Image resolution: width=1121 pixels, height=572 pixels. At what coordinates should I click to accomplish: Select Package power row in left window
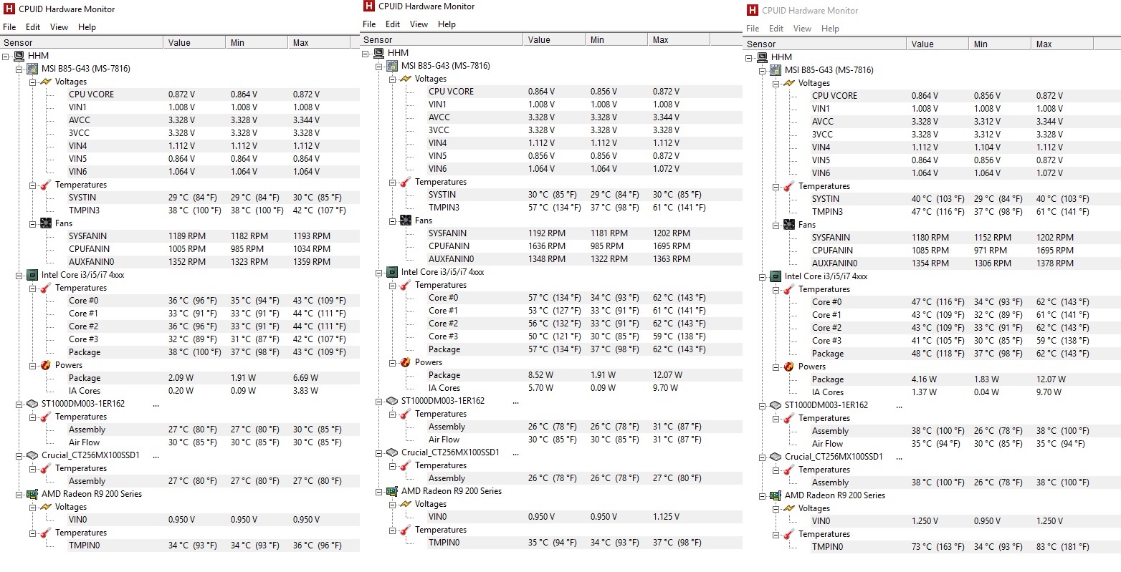click(212, 378)
